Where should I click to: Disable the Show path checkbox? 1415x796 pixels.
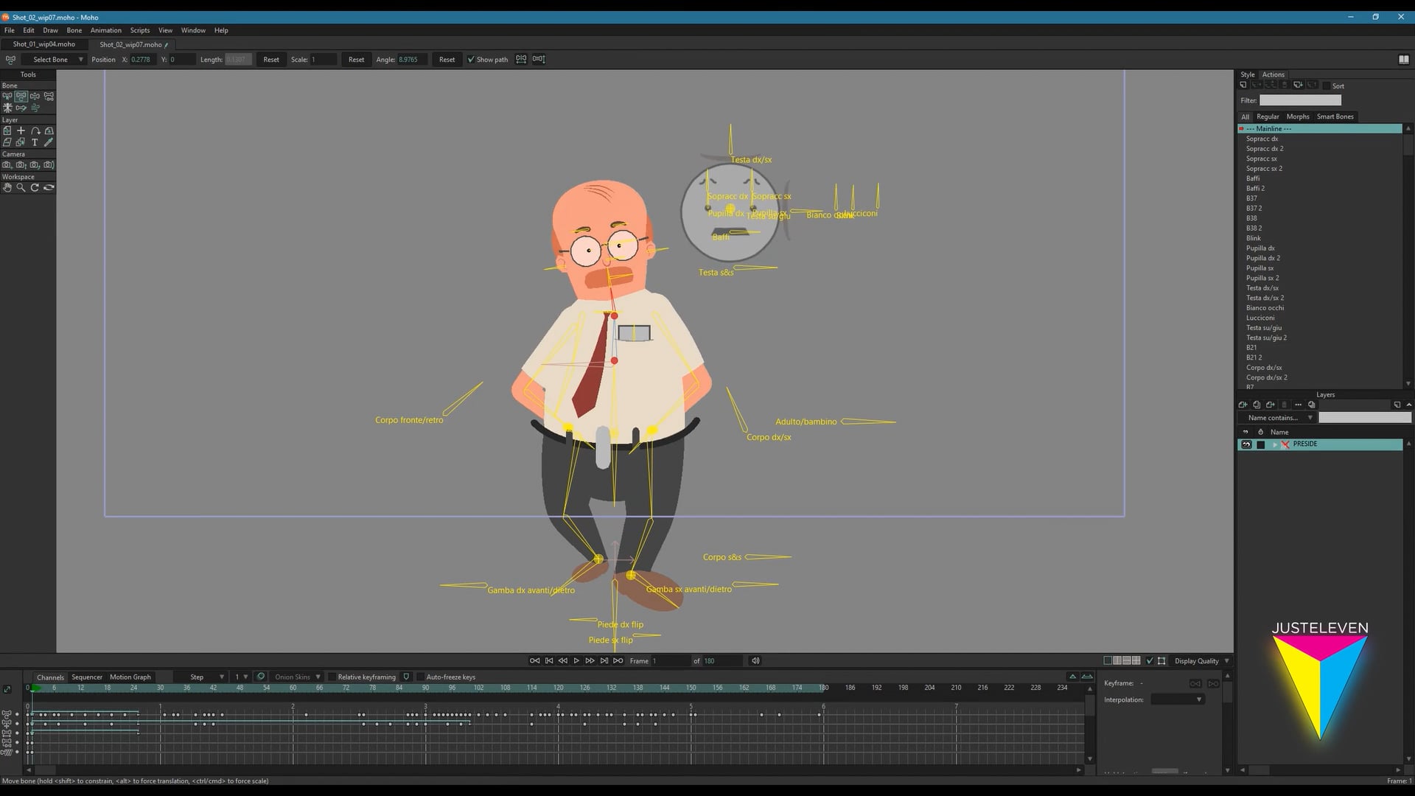pos(472,59)
